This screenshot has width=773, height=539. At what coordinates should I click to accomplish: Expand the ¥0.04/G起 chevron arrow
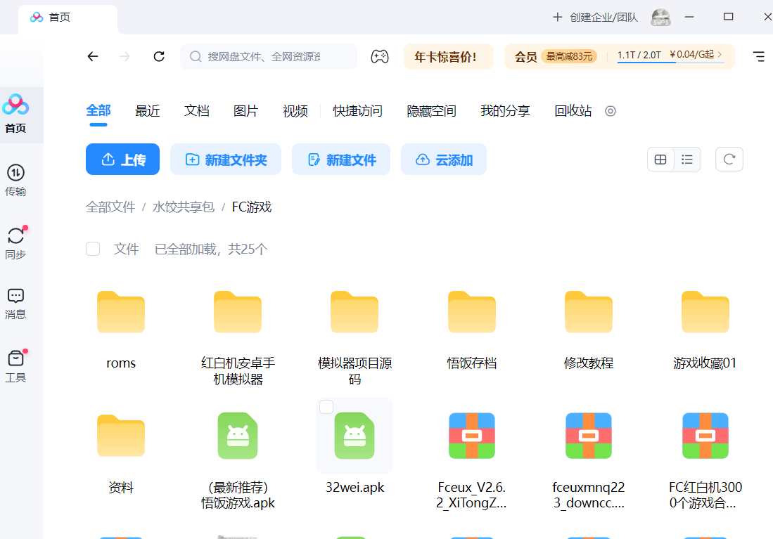(x=720, y=55)
